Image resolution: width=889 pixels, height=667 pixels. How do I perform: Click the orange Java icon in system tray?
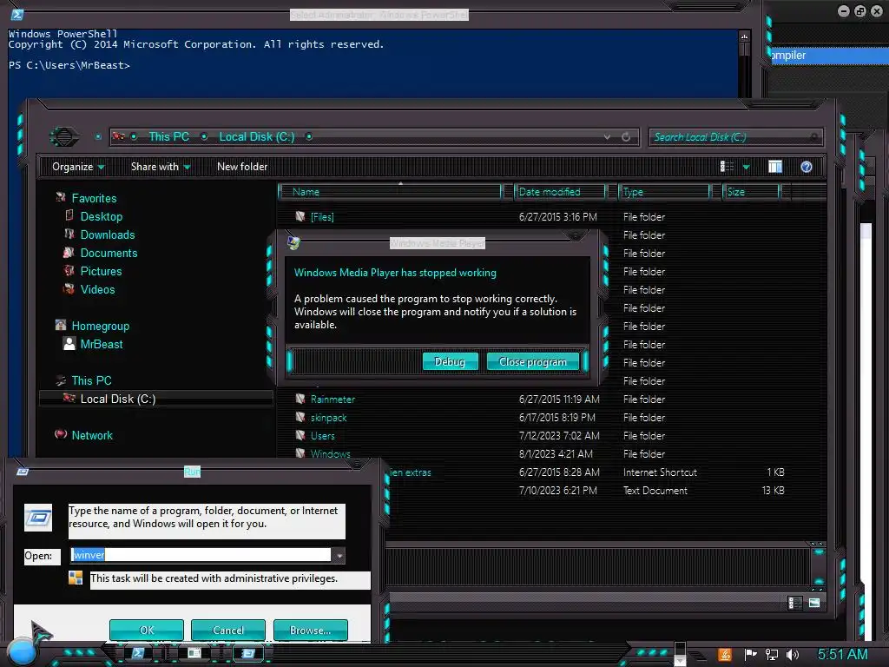pyautogui.click(x=725, y=655)
